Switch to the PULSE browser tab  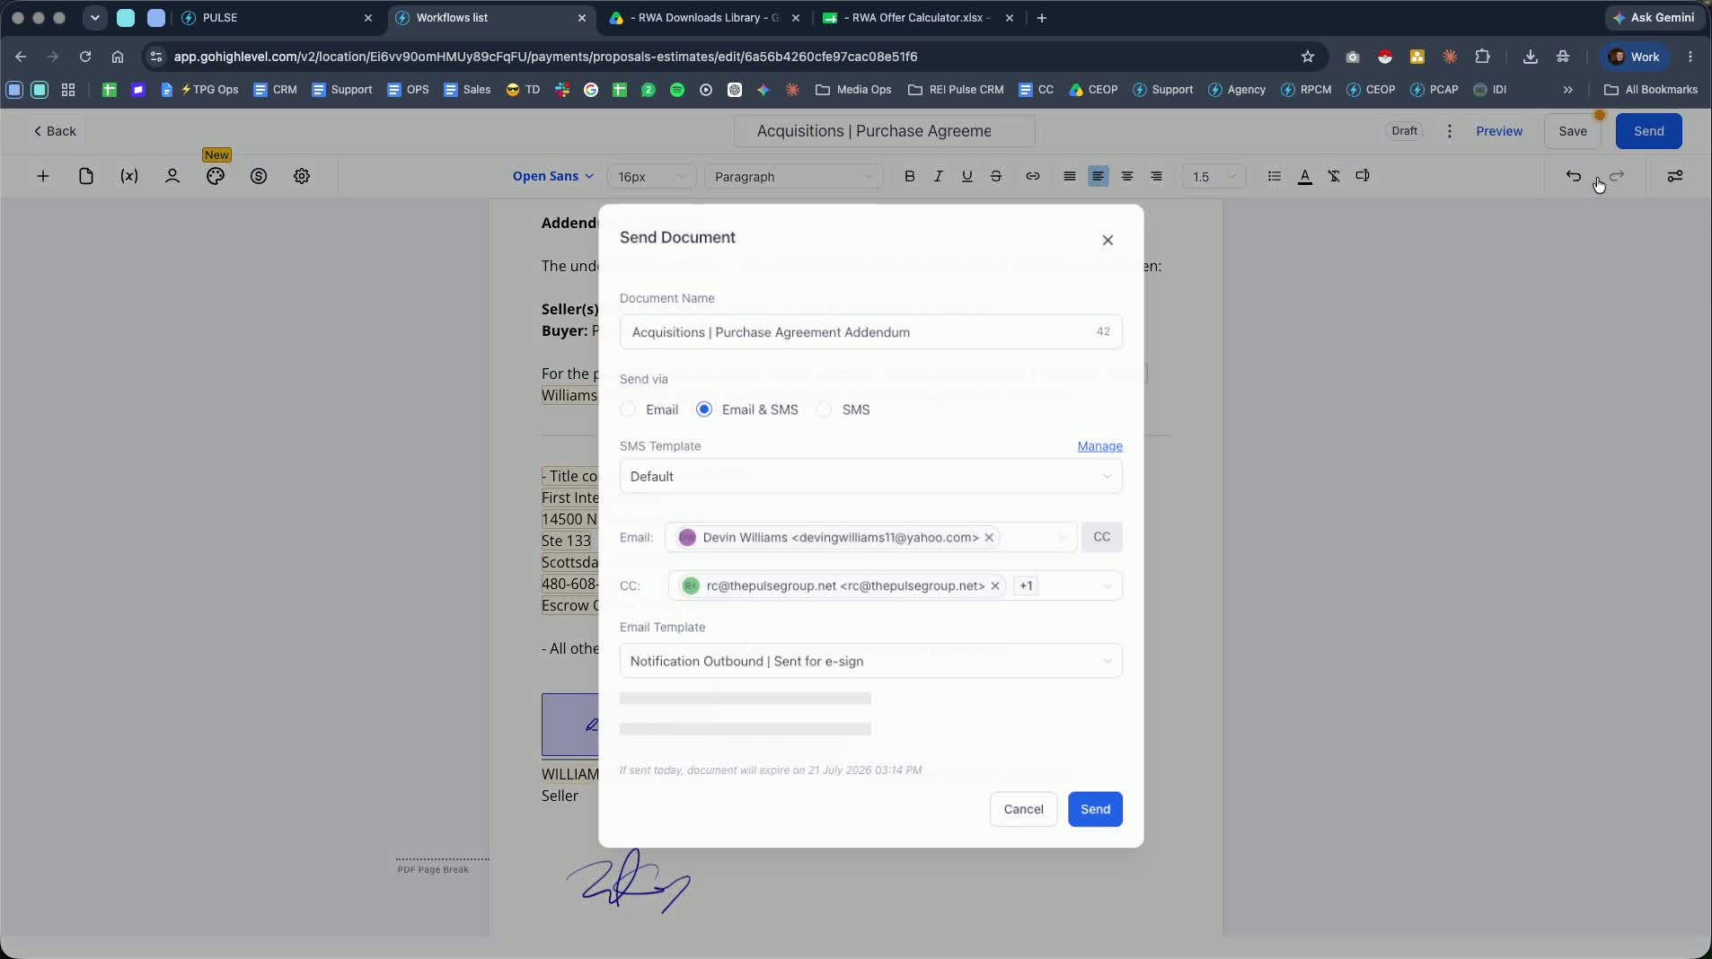coord(277,18)
